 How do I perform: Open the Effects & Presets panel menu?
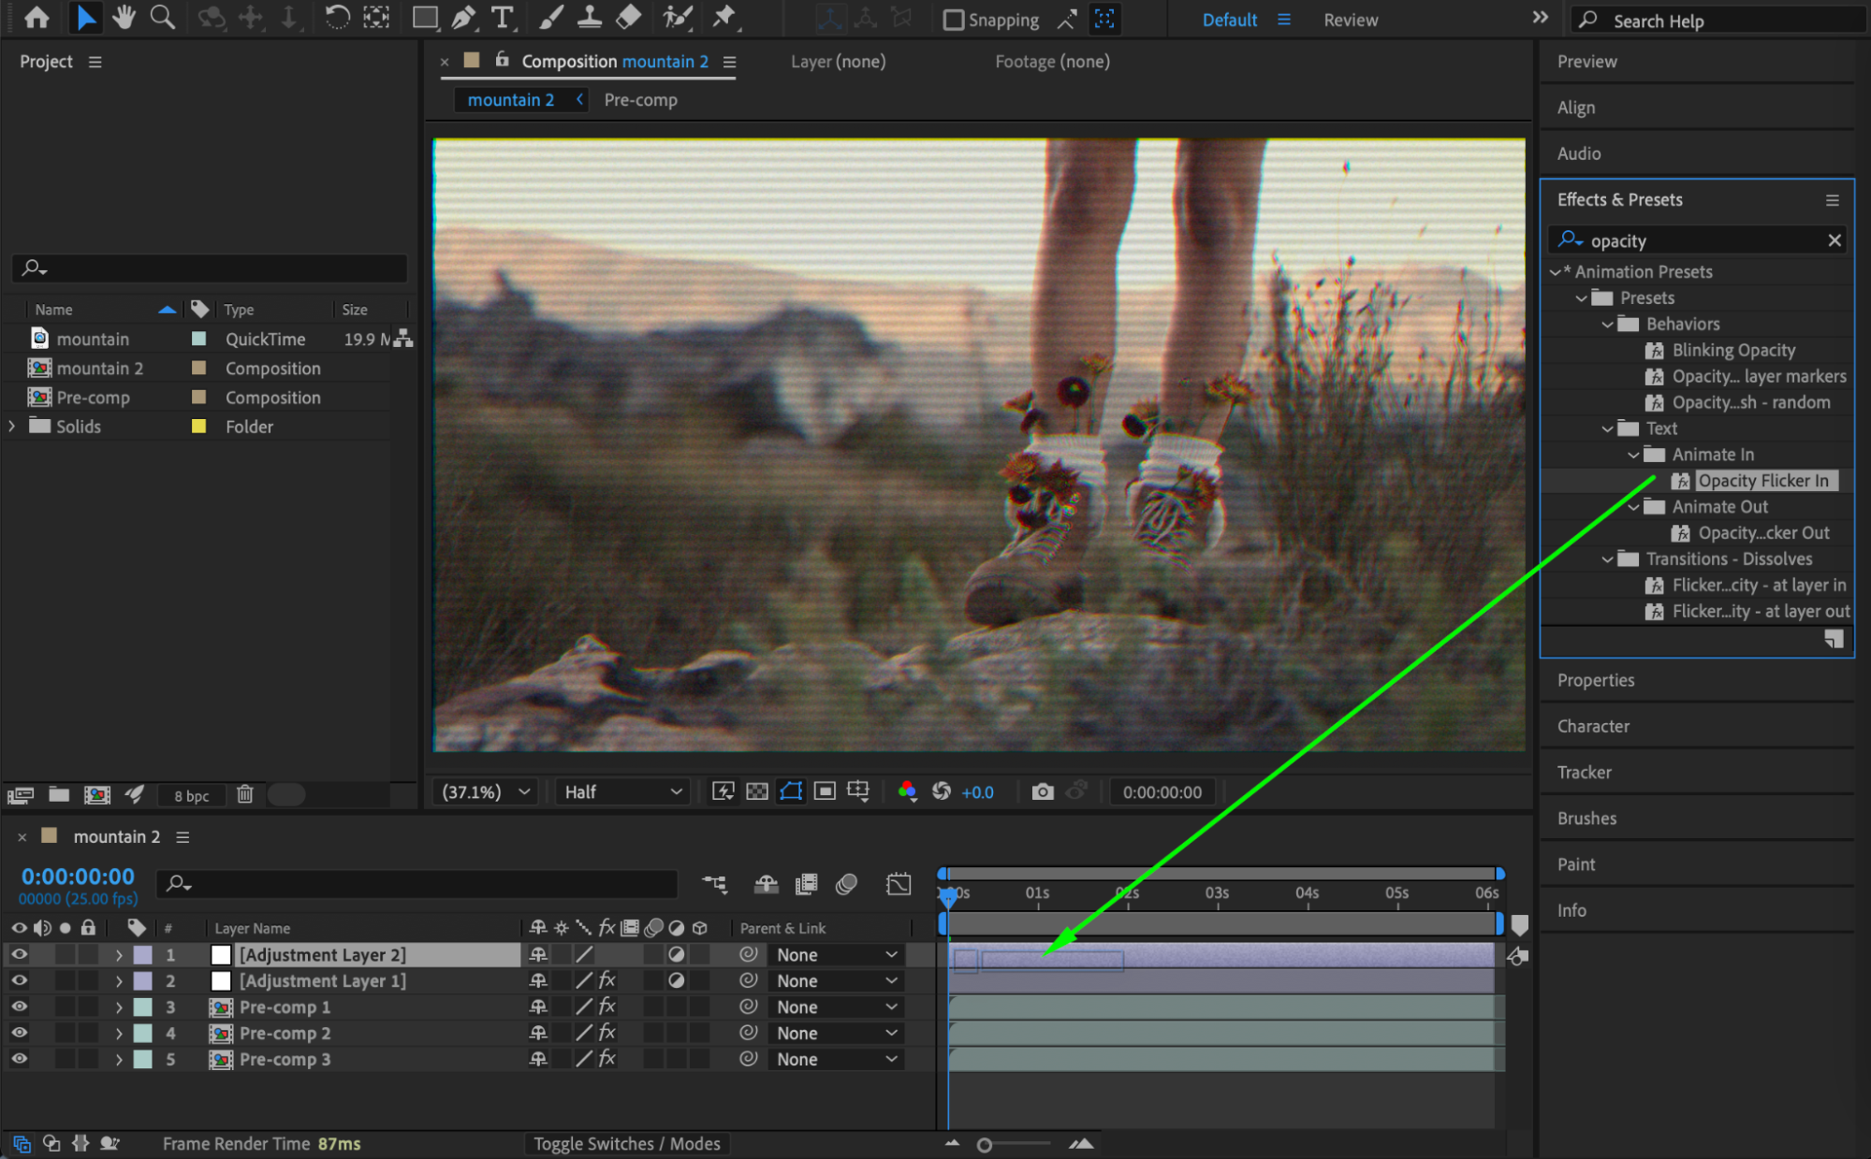tap(1832, 200)
